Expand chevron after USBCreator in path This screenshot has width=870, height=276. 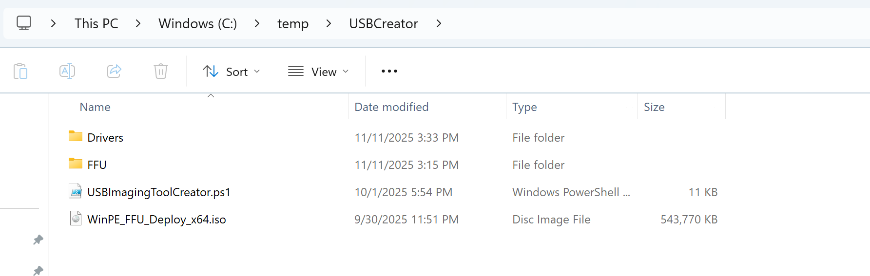pos(439,23)
